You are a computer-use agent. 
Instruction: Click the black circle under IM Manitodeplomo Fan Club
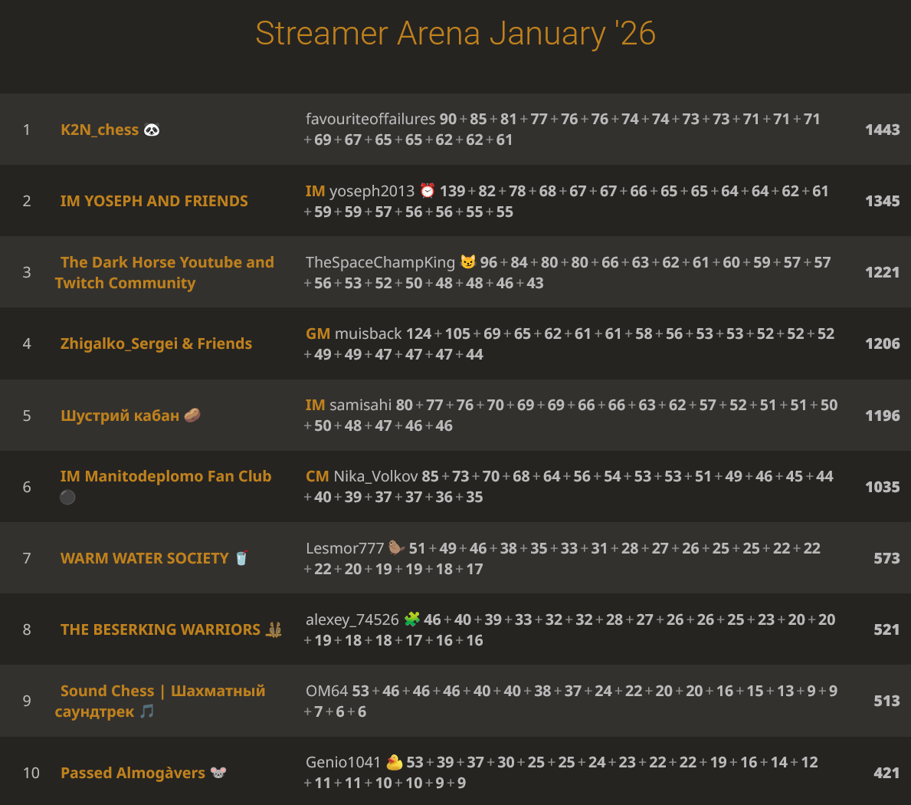67,497
